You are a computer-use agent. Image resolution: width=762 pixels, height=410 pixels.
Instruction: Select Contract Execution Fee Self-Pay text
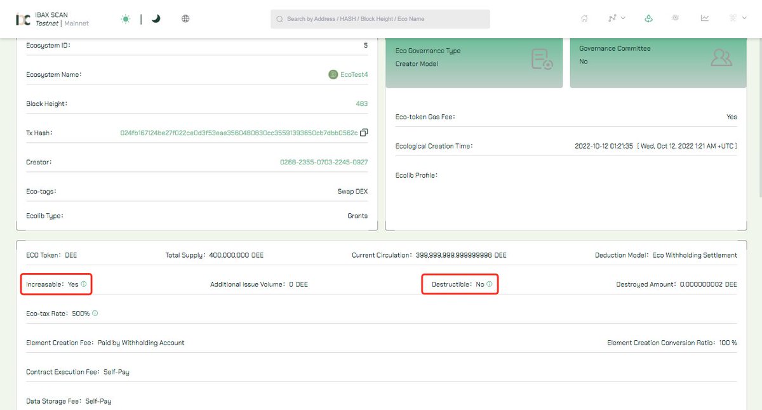[x=77, y=372]
